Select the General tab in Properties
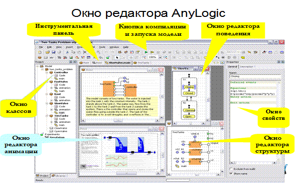Image resolution: width=295 pixels, height=183 pixels. [232, 67]
